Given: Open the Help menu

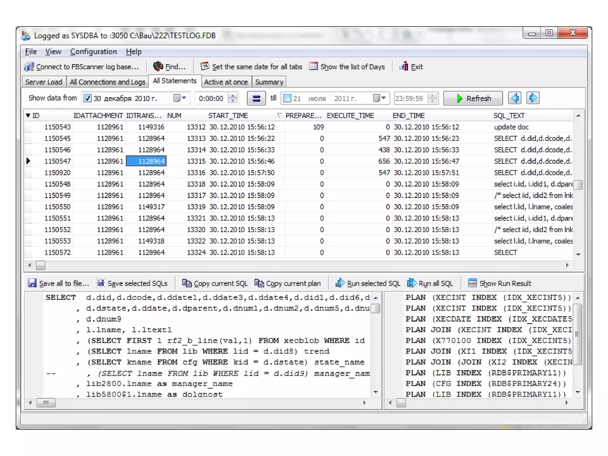Looking at the screenshot, I should [x=134, y=52].
